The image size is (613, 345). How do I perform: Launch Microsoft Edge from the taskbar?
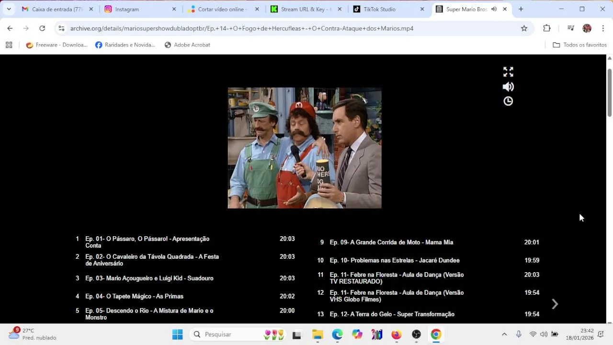338,334
